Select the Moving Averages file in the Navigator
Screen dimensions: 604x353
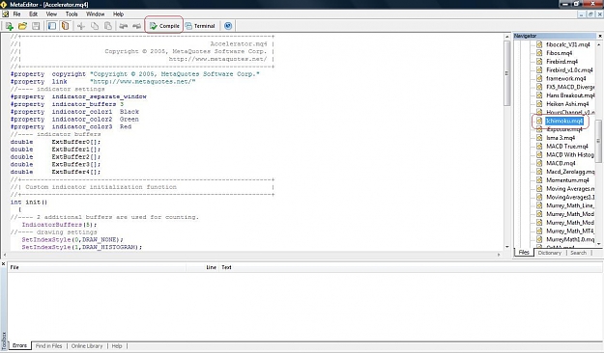pos(570,188)
